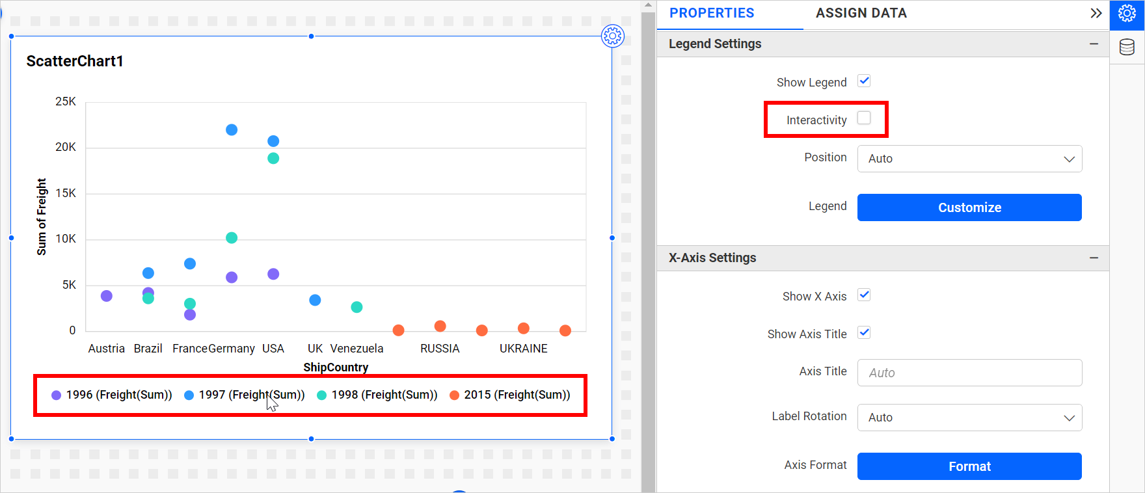Click the 2015 (Freight(Sum)) legend marker
The height and width of the screenshot is (493, 1145).
(x=455, y=395)
